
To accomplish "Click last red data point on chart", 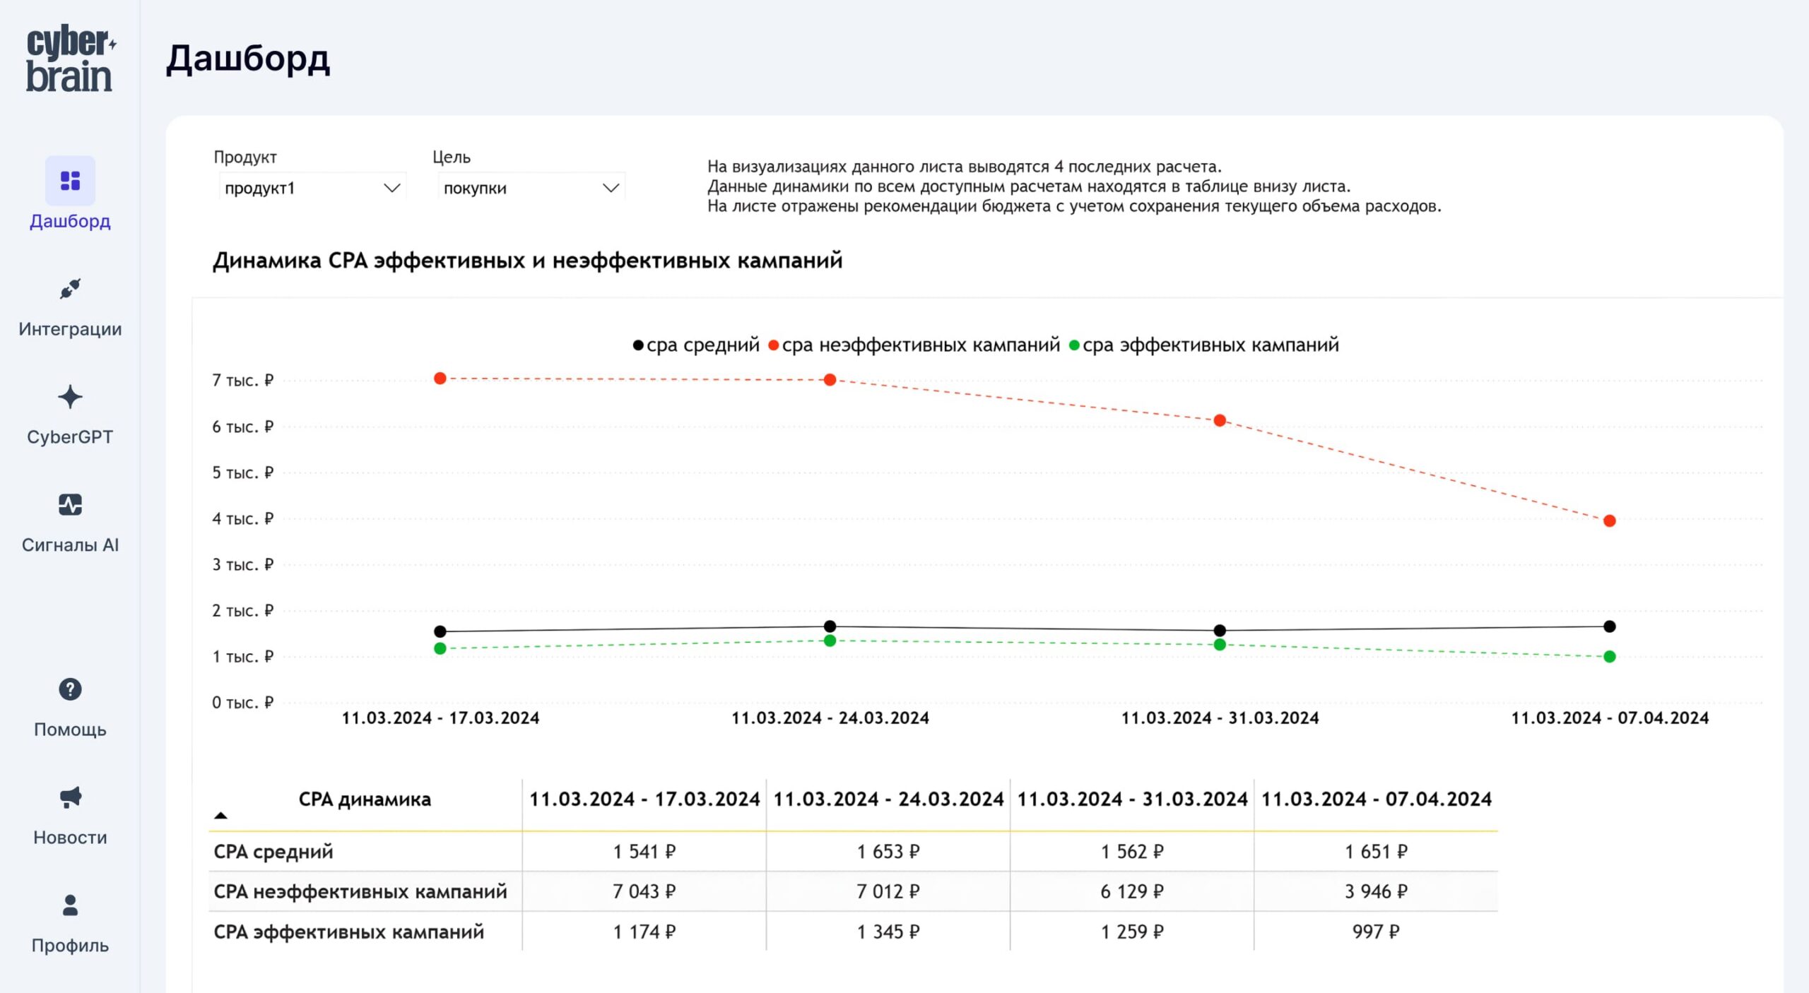I will point(1609,521).
